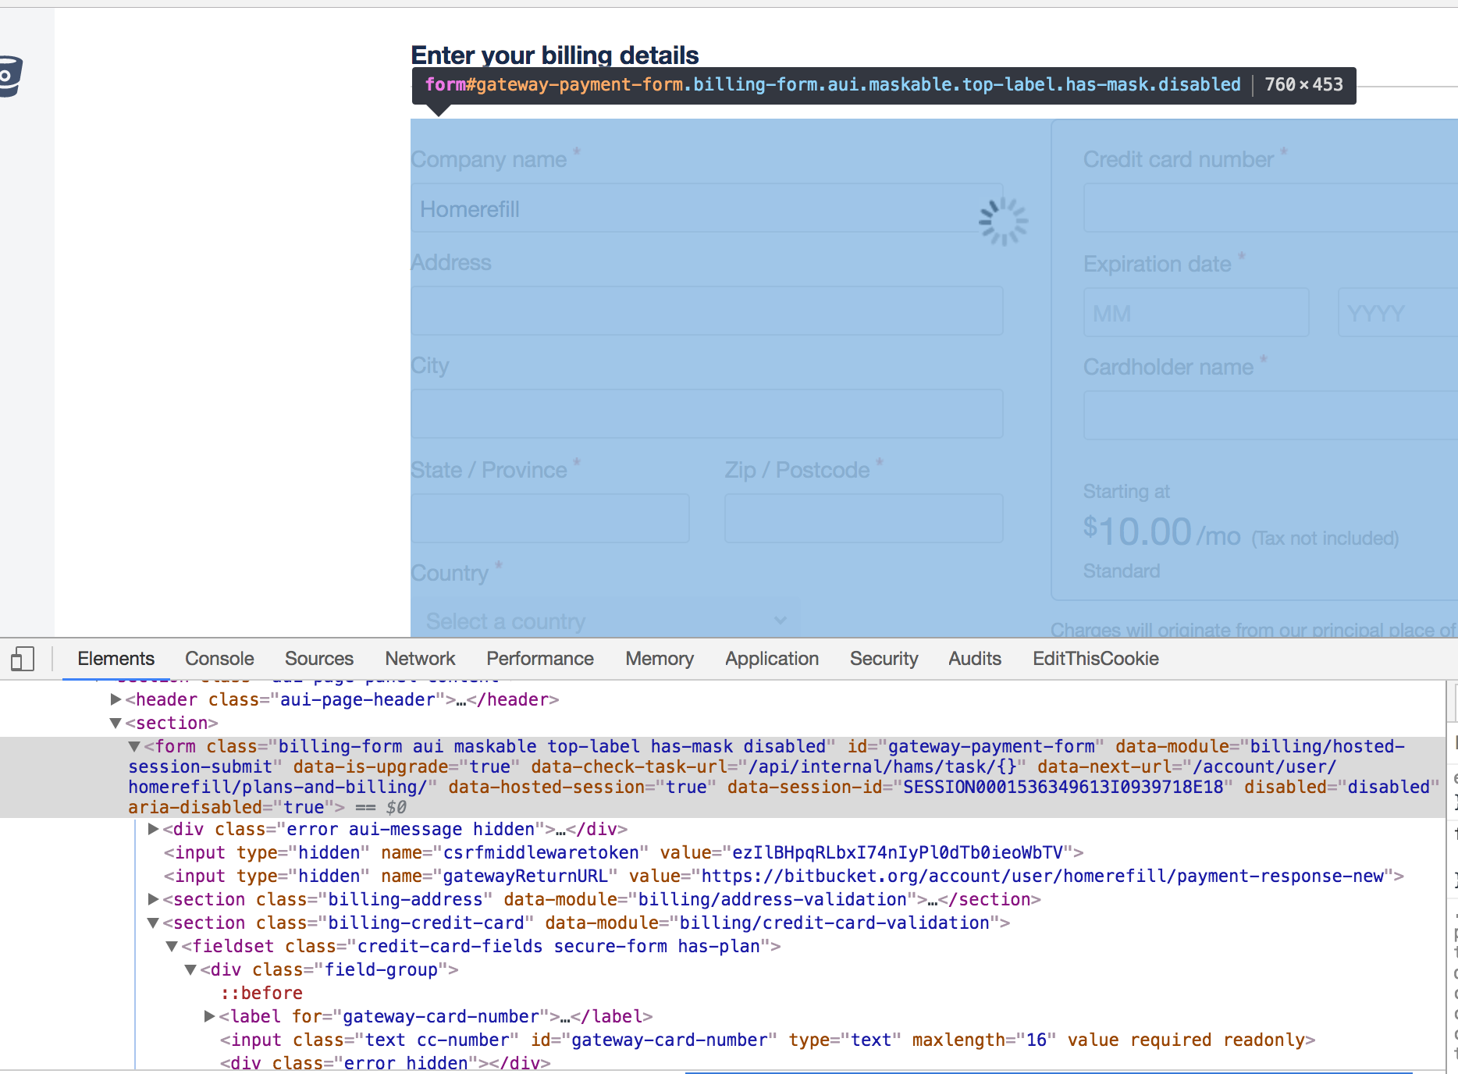Screen dimensions: 1458x1074
Task: Click the Address input field
Action: (x=707, y=311)
